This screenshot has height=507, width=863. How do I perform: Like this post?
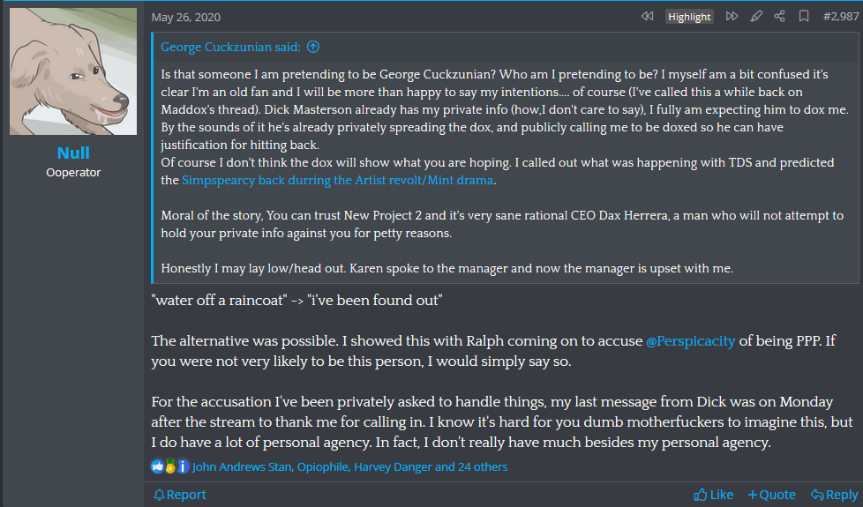coord(713,495)
